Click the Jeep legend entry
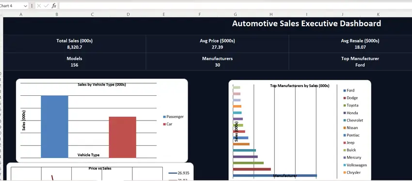The width and height of the screenshot is (412, 181). pyautogui.click(x=349, y=142)
